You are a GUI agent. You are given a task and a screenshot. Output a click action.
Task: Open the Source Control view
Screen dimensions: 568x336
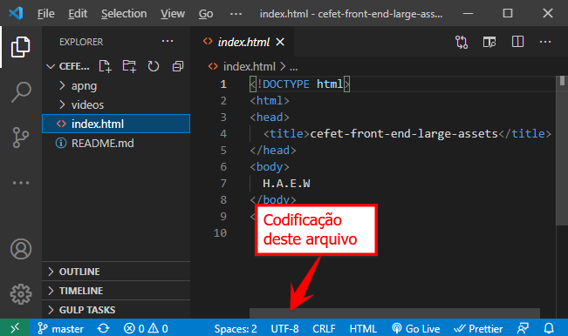point(21,138)
